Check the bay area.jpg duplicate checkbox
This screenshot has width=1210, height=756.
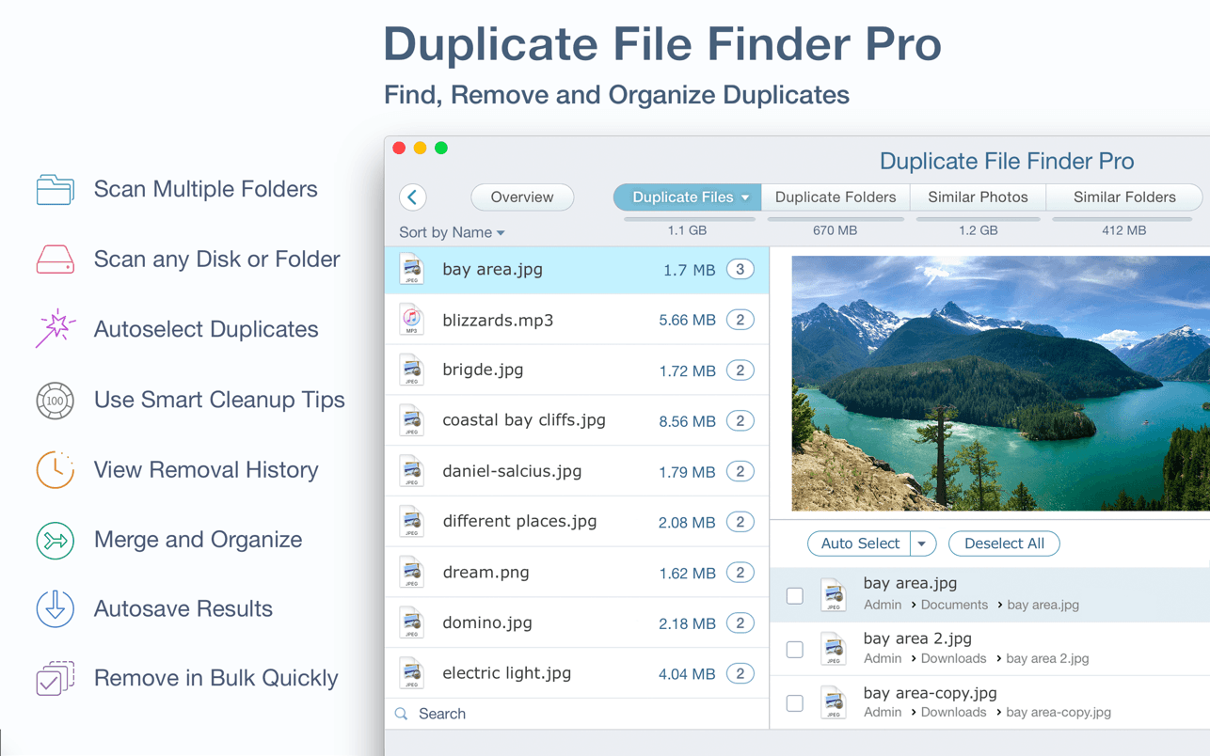click(795, 594)
